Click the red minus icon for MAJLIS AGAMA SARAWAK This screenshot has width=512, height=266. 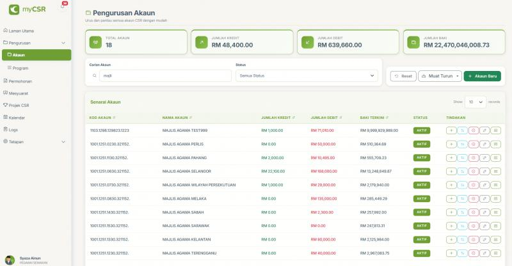(x=474, y=226)
